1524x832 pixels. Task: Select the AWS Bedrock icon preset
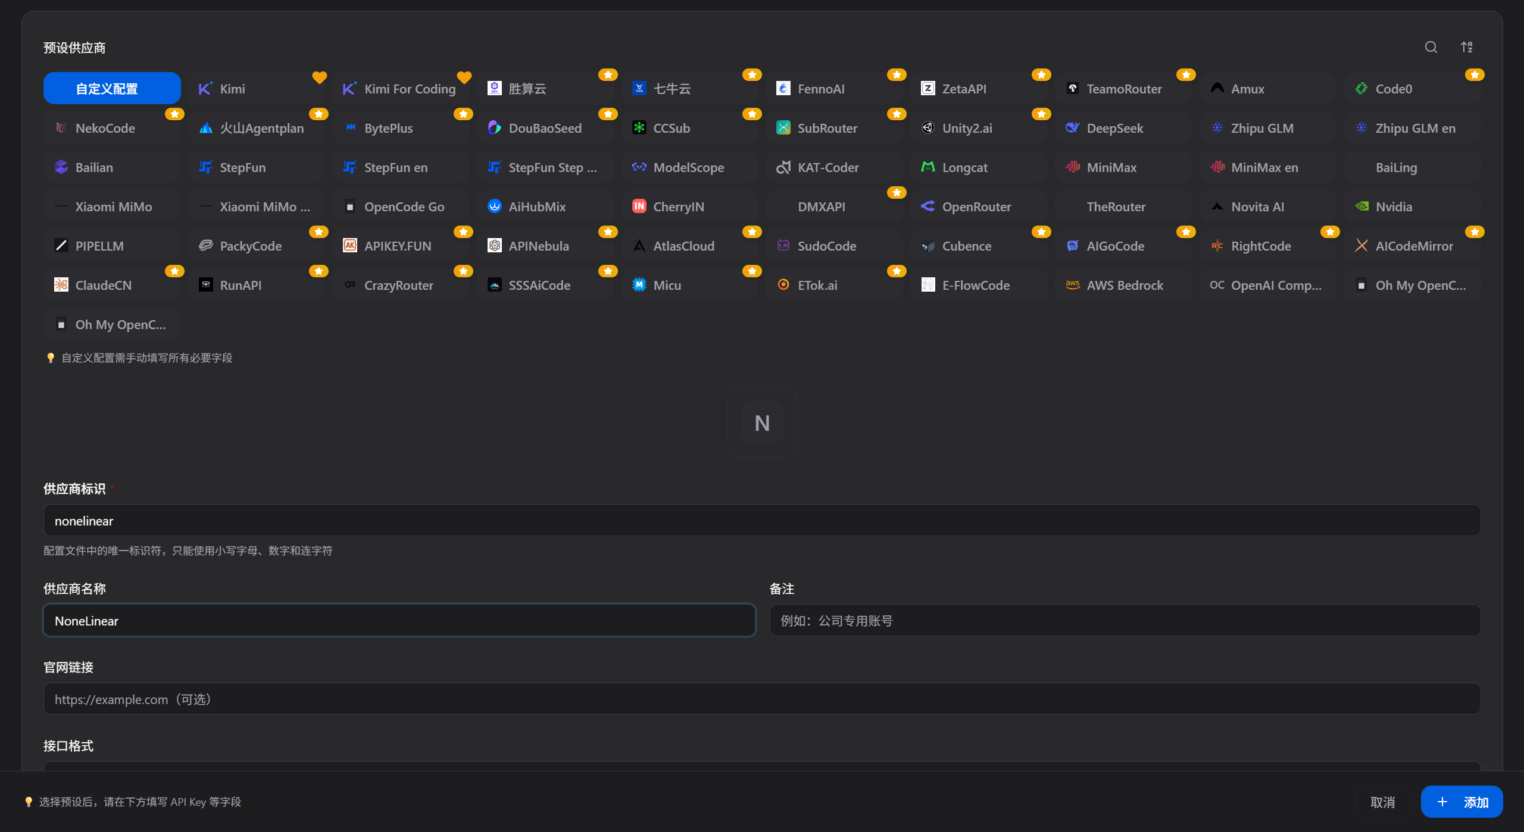click(x=1073, y=285)
